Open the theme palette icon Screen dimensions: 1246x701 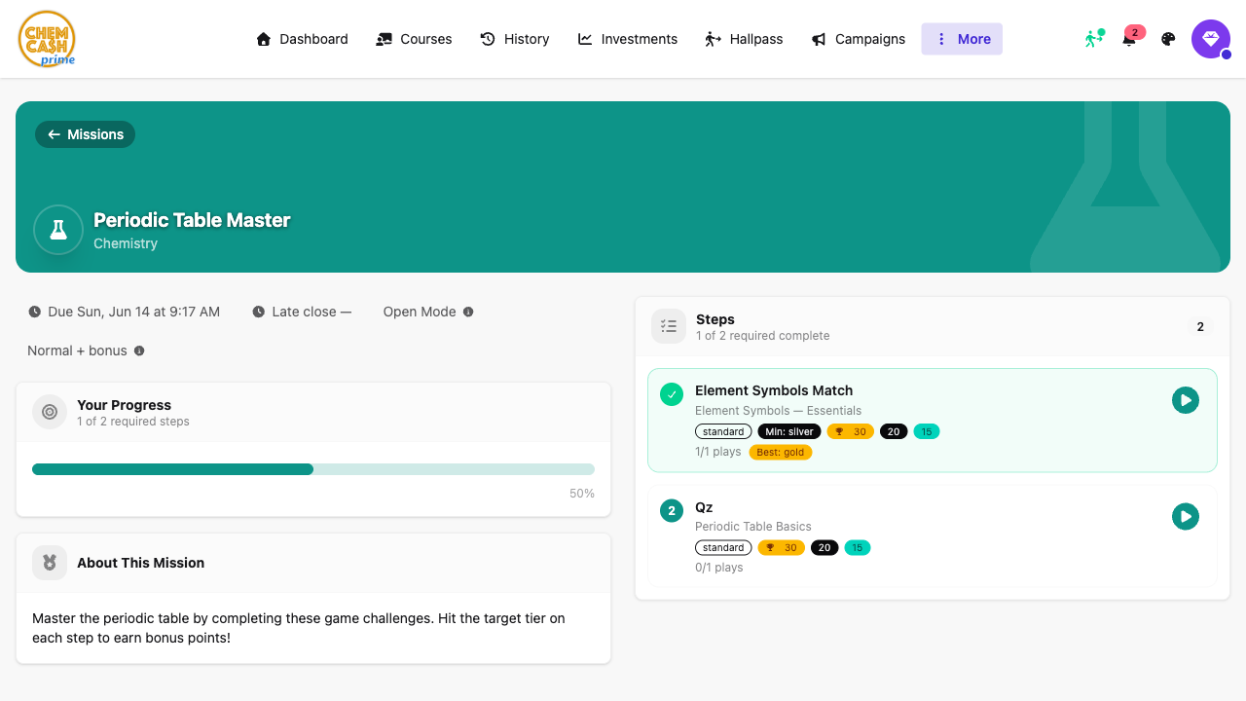point(1169,39)
